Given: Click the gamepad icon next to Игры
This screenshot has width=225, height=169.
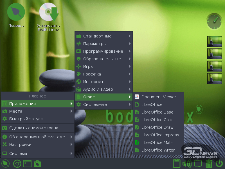Looking at the screenshot, I should point(79,66).
